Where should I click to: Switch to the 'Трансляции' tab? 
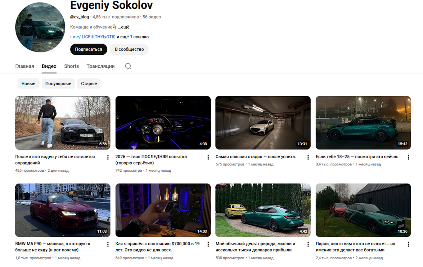tap(100, 66)
